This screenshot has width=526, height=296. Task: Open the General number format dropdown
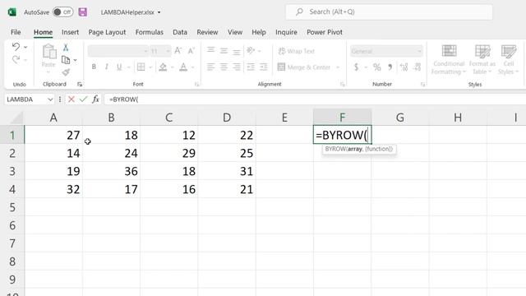point(386,51)
